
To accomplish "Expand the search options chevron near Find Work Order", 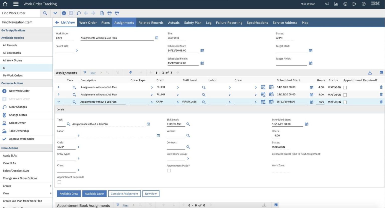I will pyautogui.click(x=55, y=13).
